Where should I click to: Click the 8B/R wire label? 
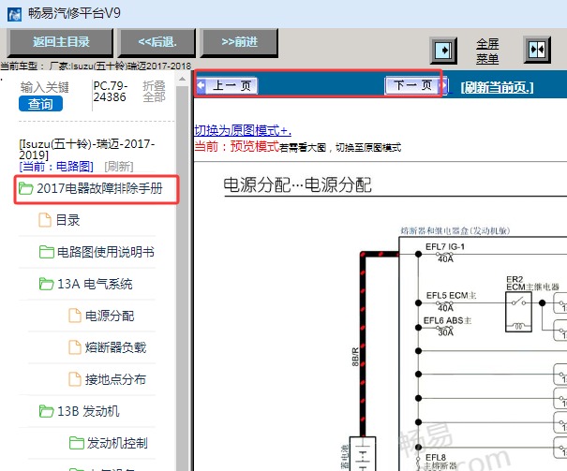355,357
